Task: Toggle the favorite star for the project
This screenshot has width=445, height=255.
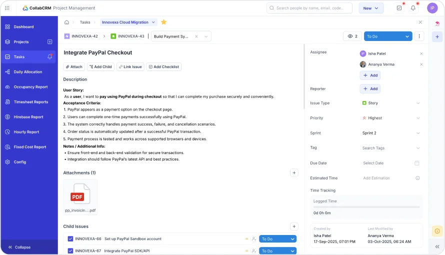Action: click(164, 22)
